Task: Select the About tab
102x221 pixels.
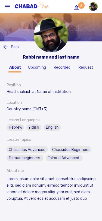Action: 15,67
